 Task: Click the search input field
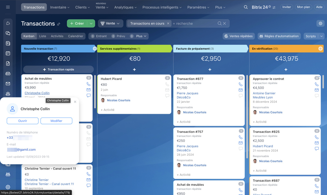coord(194,24)
